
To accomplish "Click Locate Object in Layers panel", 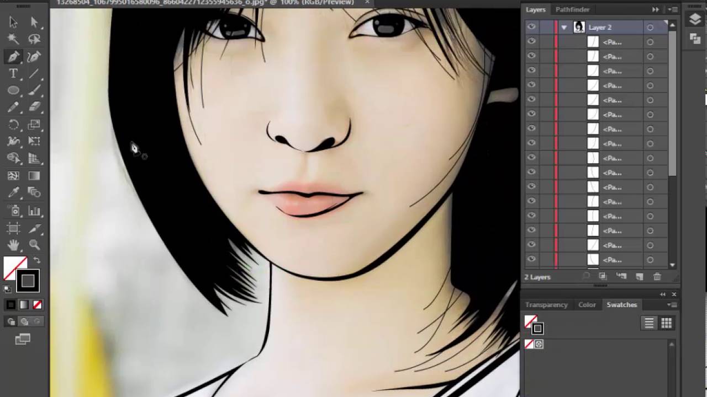I will click(587, 276).
